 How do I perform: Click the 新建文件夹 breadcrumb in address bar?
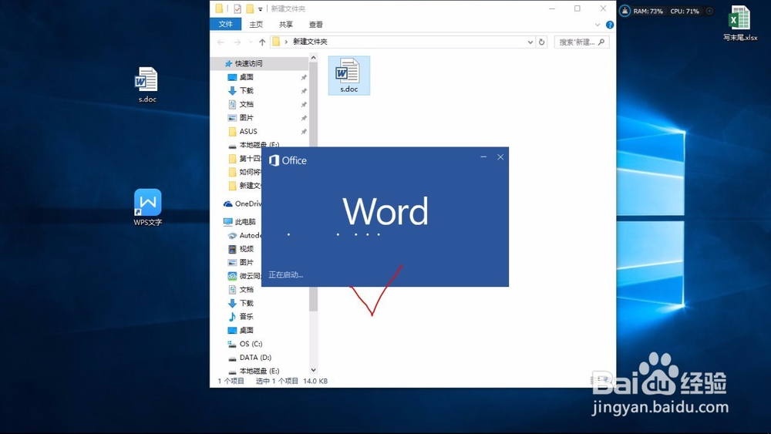[x=310, y=42]
